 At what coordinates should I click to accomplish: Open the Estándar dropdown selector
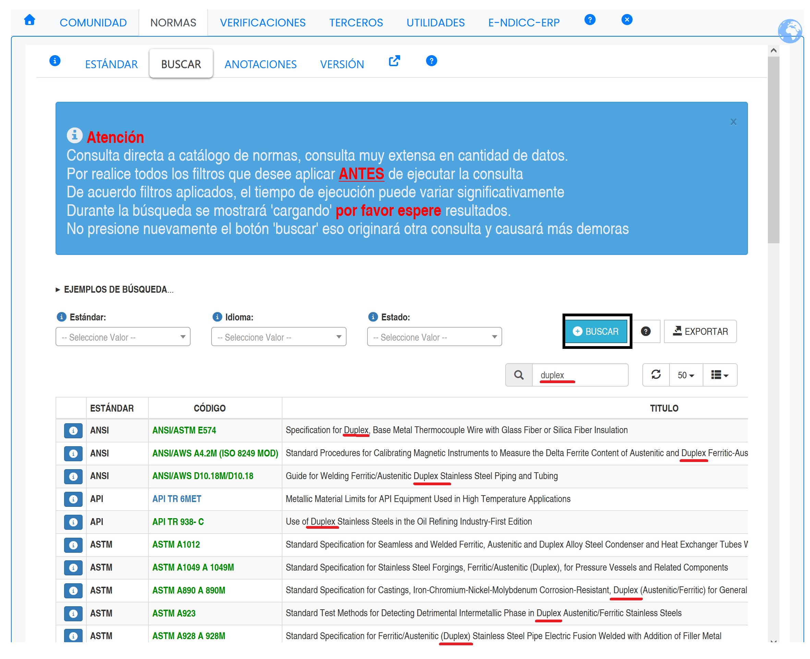[x=123, y=337]
